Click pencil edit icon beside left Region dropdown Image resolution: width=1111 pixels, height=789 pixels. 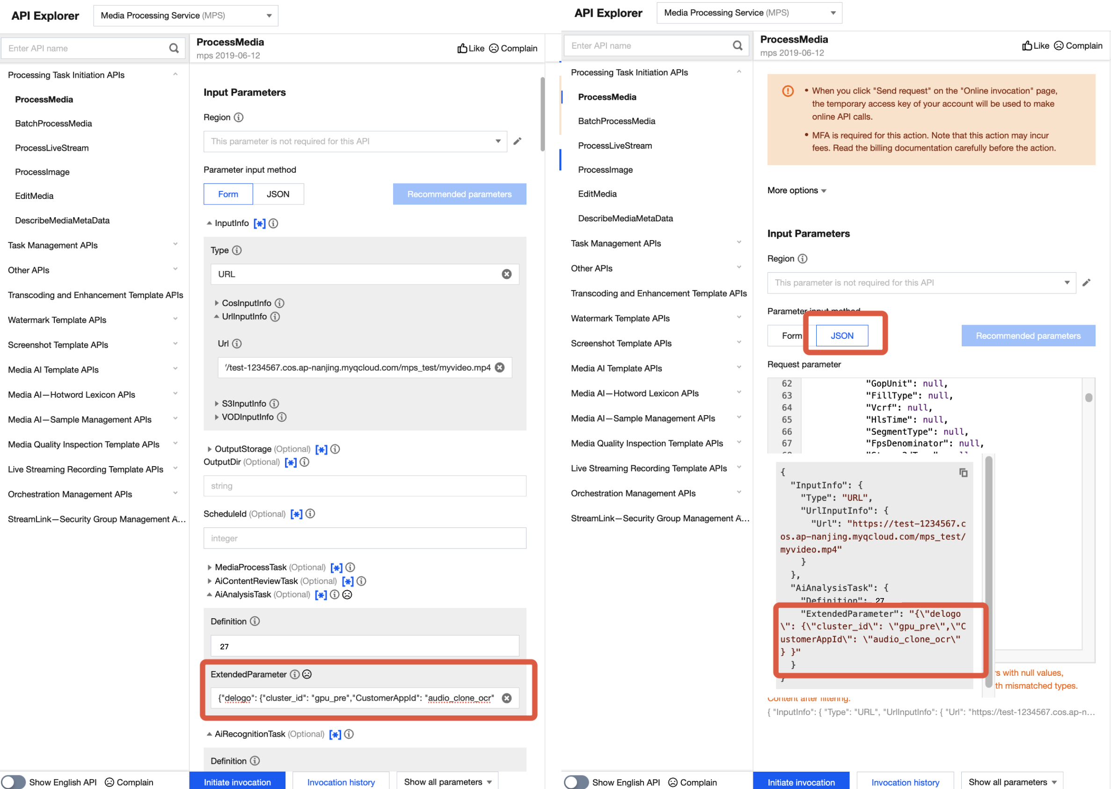[518, 141]
